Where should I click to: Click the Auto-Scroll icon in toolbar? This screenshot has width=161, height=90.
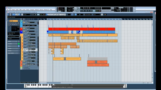tap(72, 14)
